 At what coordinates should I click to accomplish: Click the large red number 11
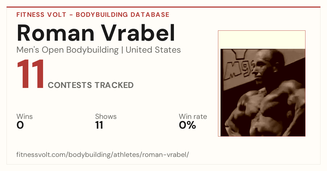point(30,74)
